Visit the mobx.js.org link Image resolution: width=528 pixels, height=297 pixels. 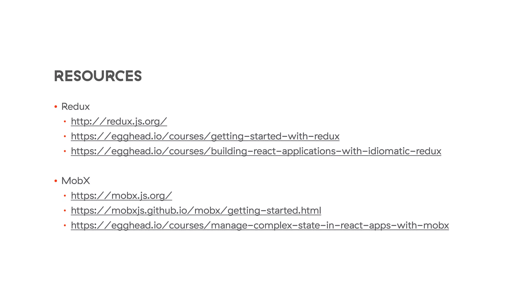[x=121, y=196]
